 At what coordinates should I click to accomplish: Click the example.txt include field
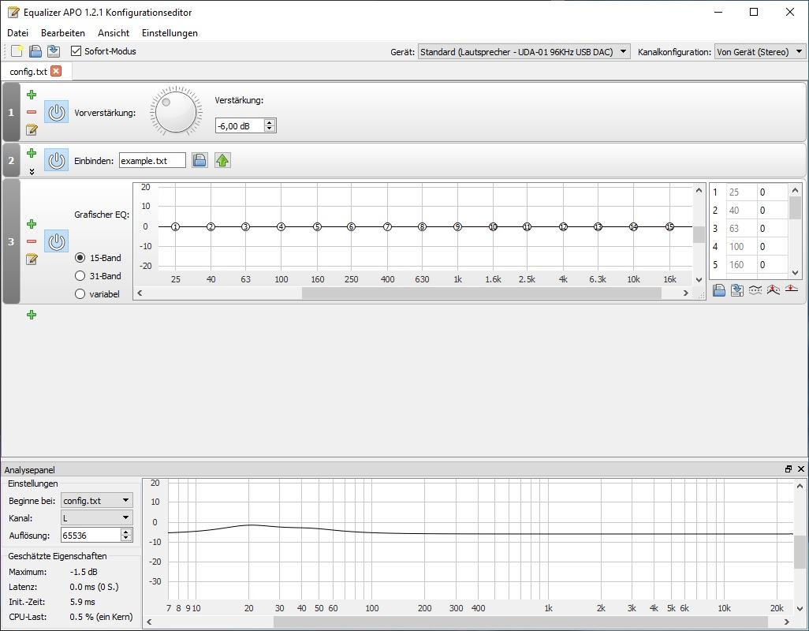coord(152,160)
